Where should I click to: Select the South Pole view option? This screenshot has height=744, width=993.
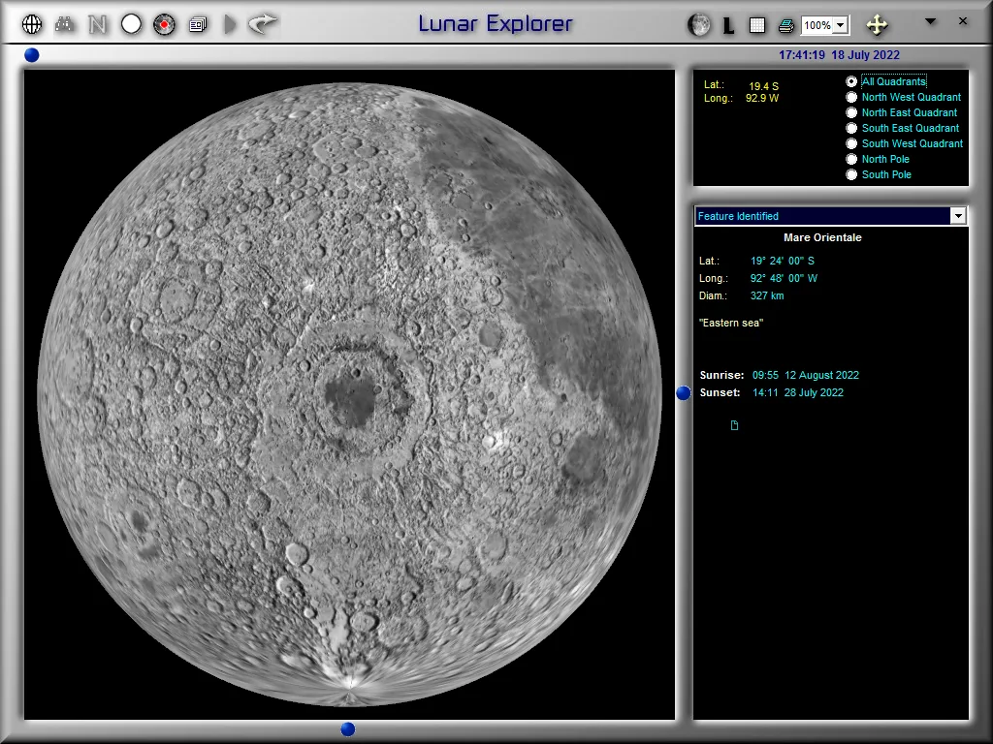851,174
